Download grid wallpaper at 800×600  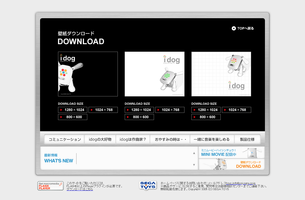point(206,117)
